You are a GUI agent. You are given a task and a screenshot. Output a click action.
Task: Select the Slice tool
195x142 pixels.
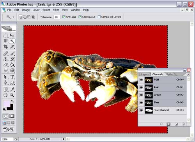click(x=12, y=46)
